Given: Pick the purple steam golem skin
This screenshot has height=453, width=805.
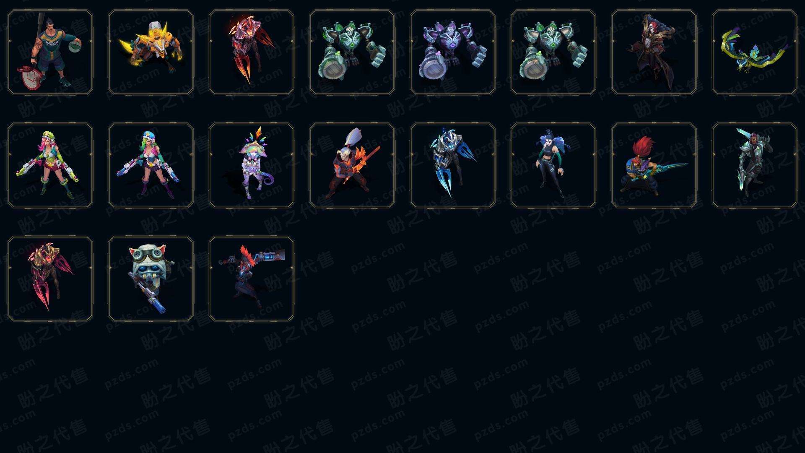Looking at the screenshot, I should [x=453, y=52].
